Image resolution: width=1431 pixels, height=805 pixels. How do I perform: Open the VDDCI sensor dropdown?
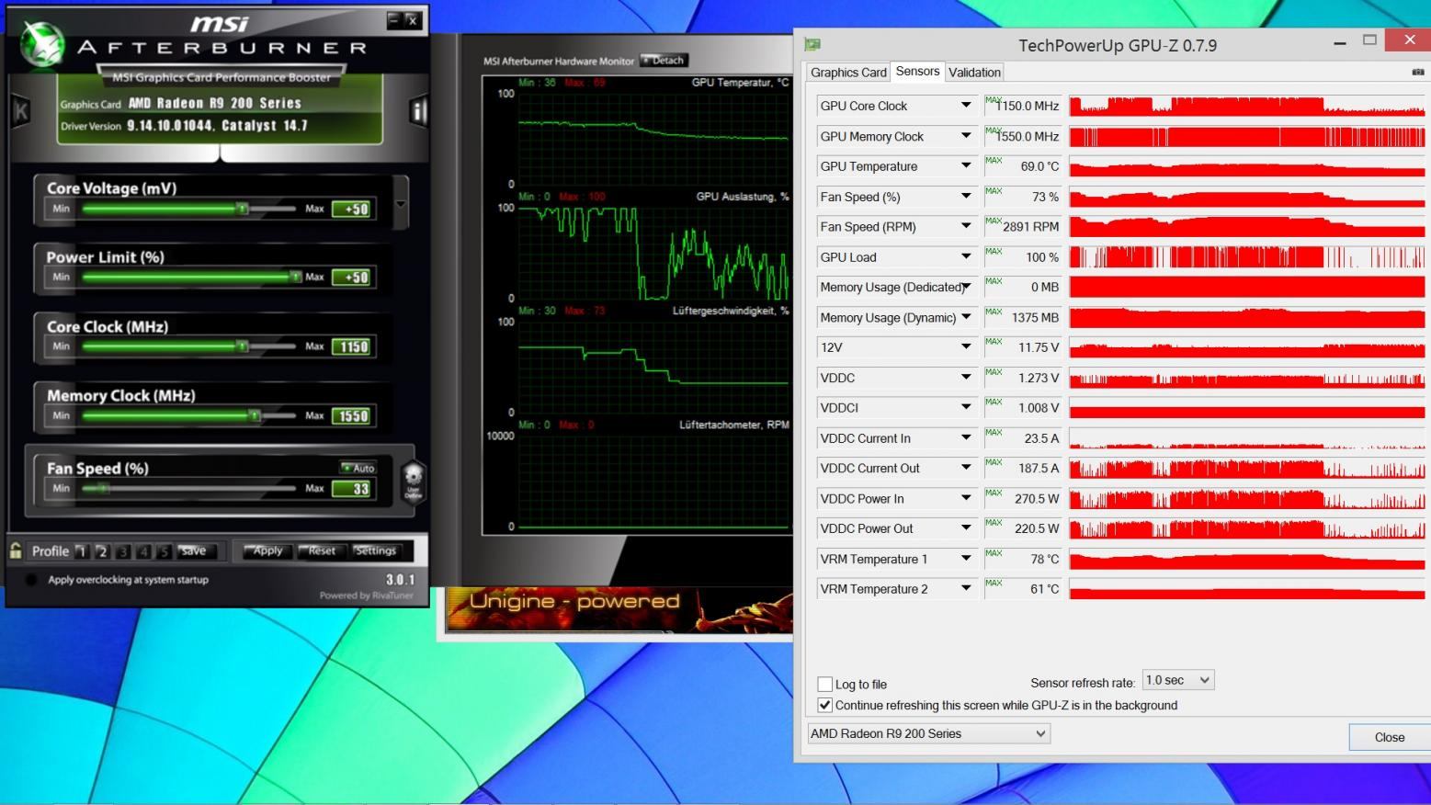pyautogui.click(x=966, y=407)
